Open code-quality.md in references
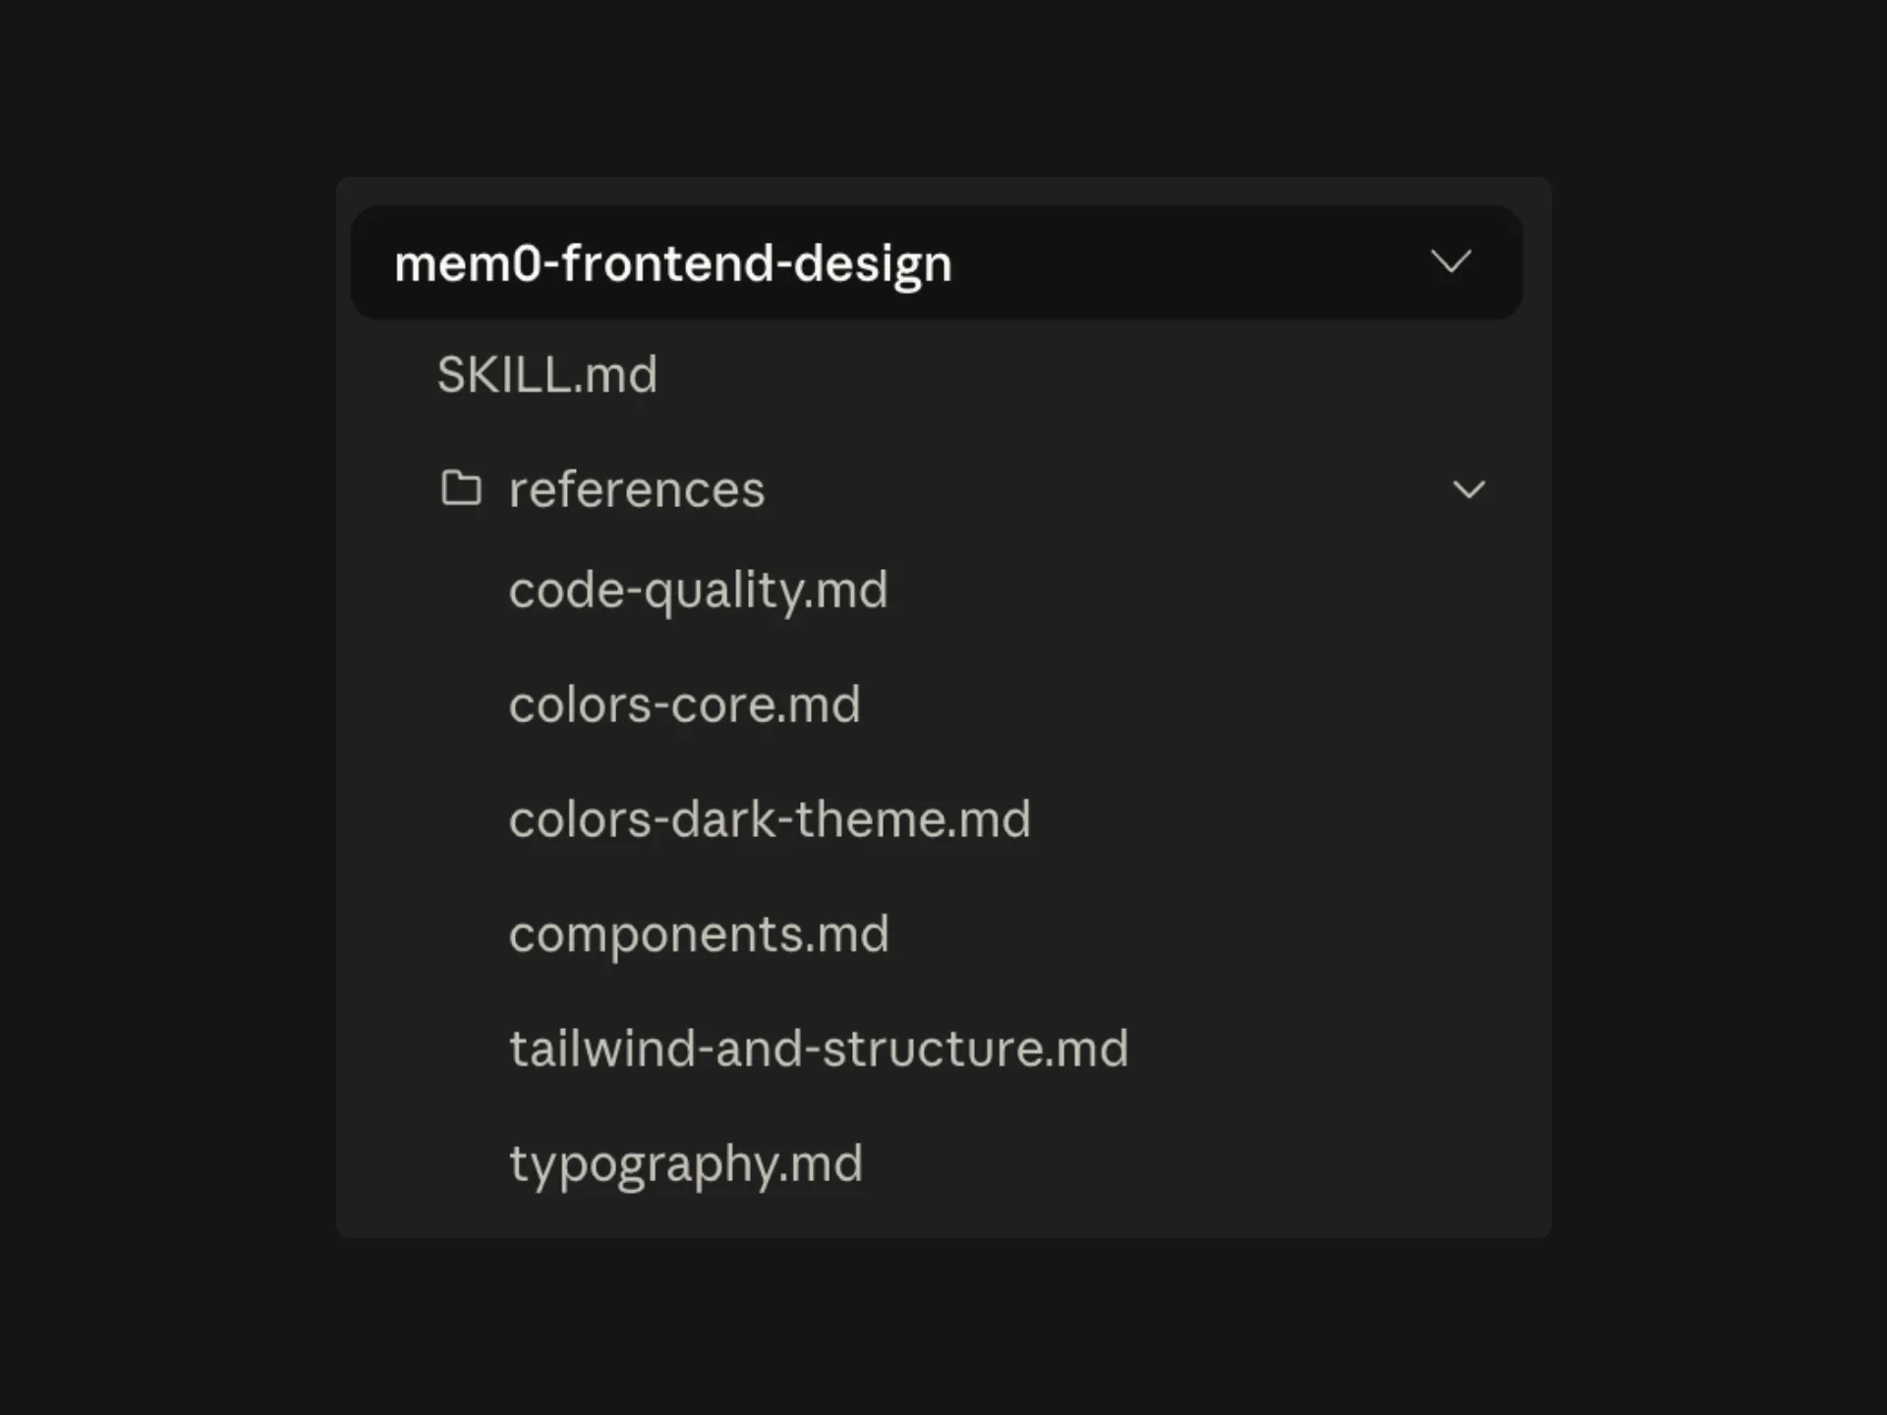 tap(698, 591)
